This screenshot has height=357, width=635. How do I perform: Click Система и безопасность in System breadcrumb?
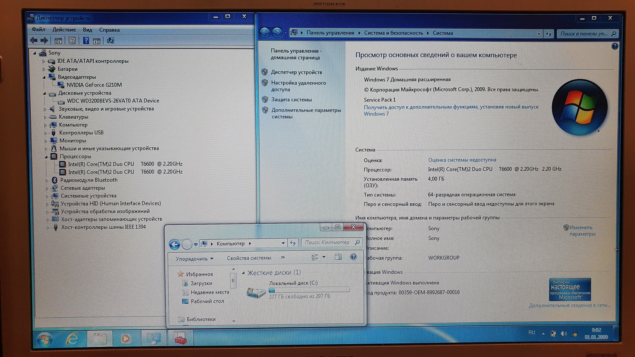tap(393, 33)
